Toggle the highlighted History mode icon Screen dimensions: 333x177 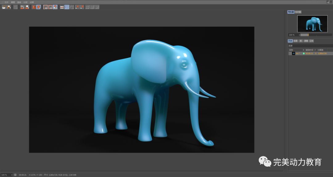[39, 7]
